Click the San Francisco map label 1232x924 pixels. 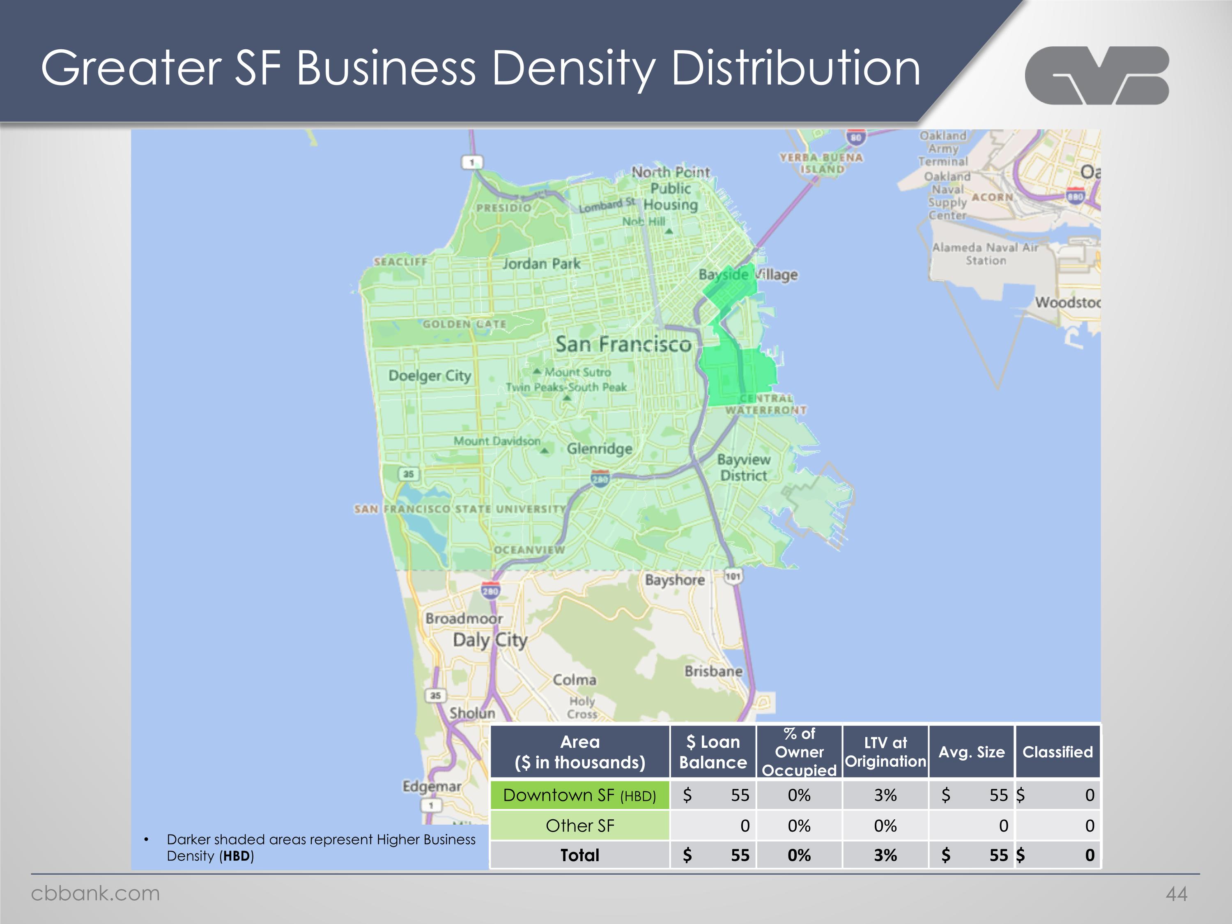(x=623, y=344)
